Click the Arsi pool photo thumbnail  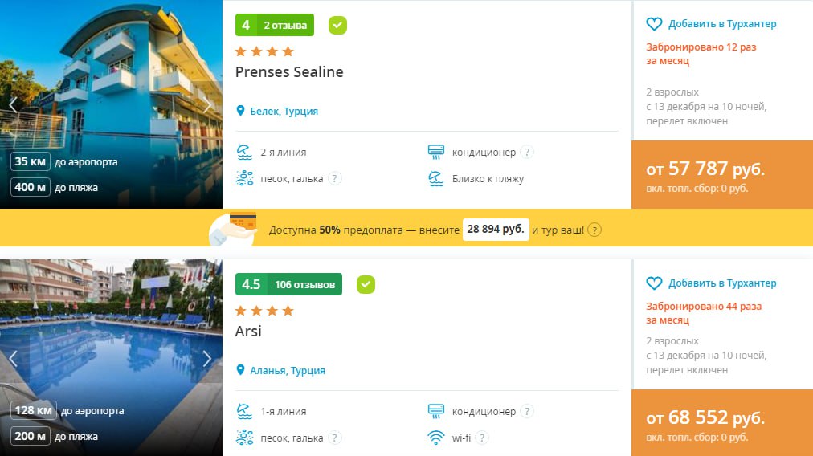coord(111,337)
